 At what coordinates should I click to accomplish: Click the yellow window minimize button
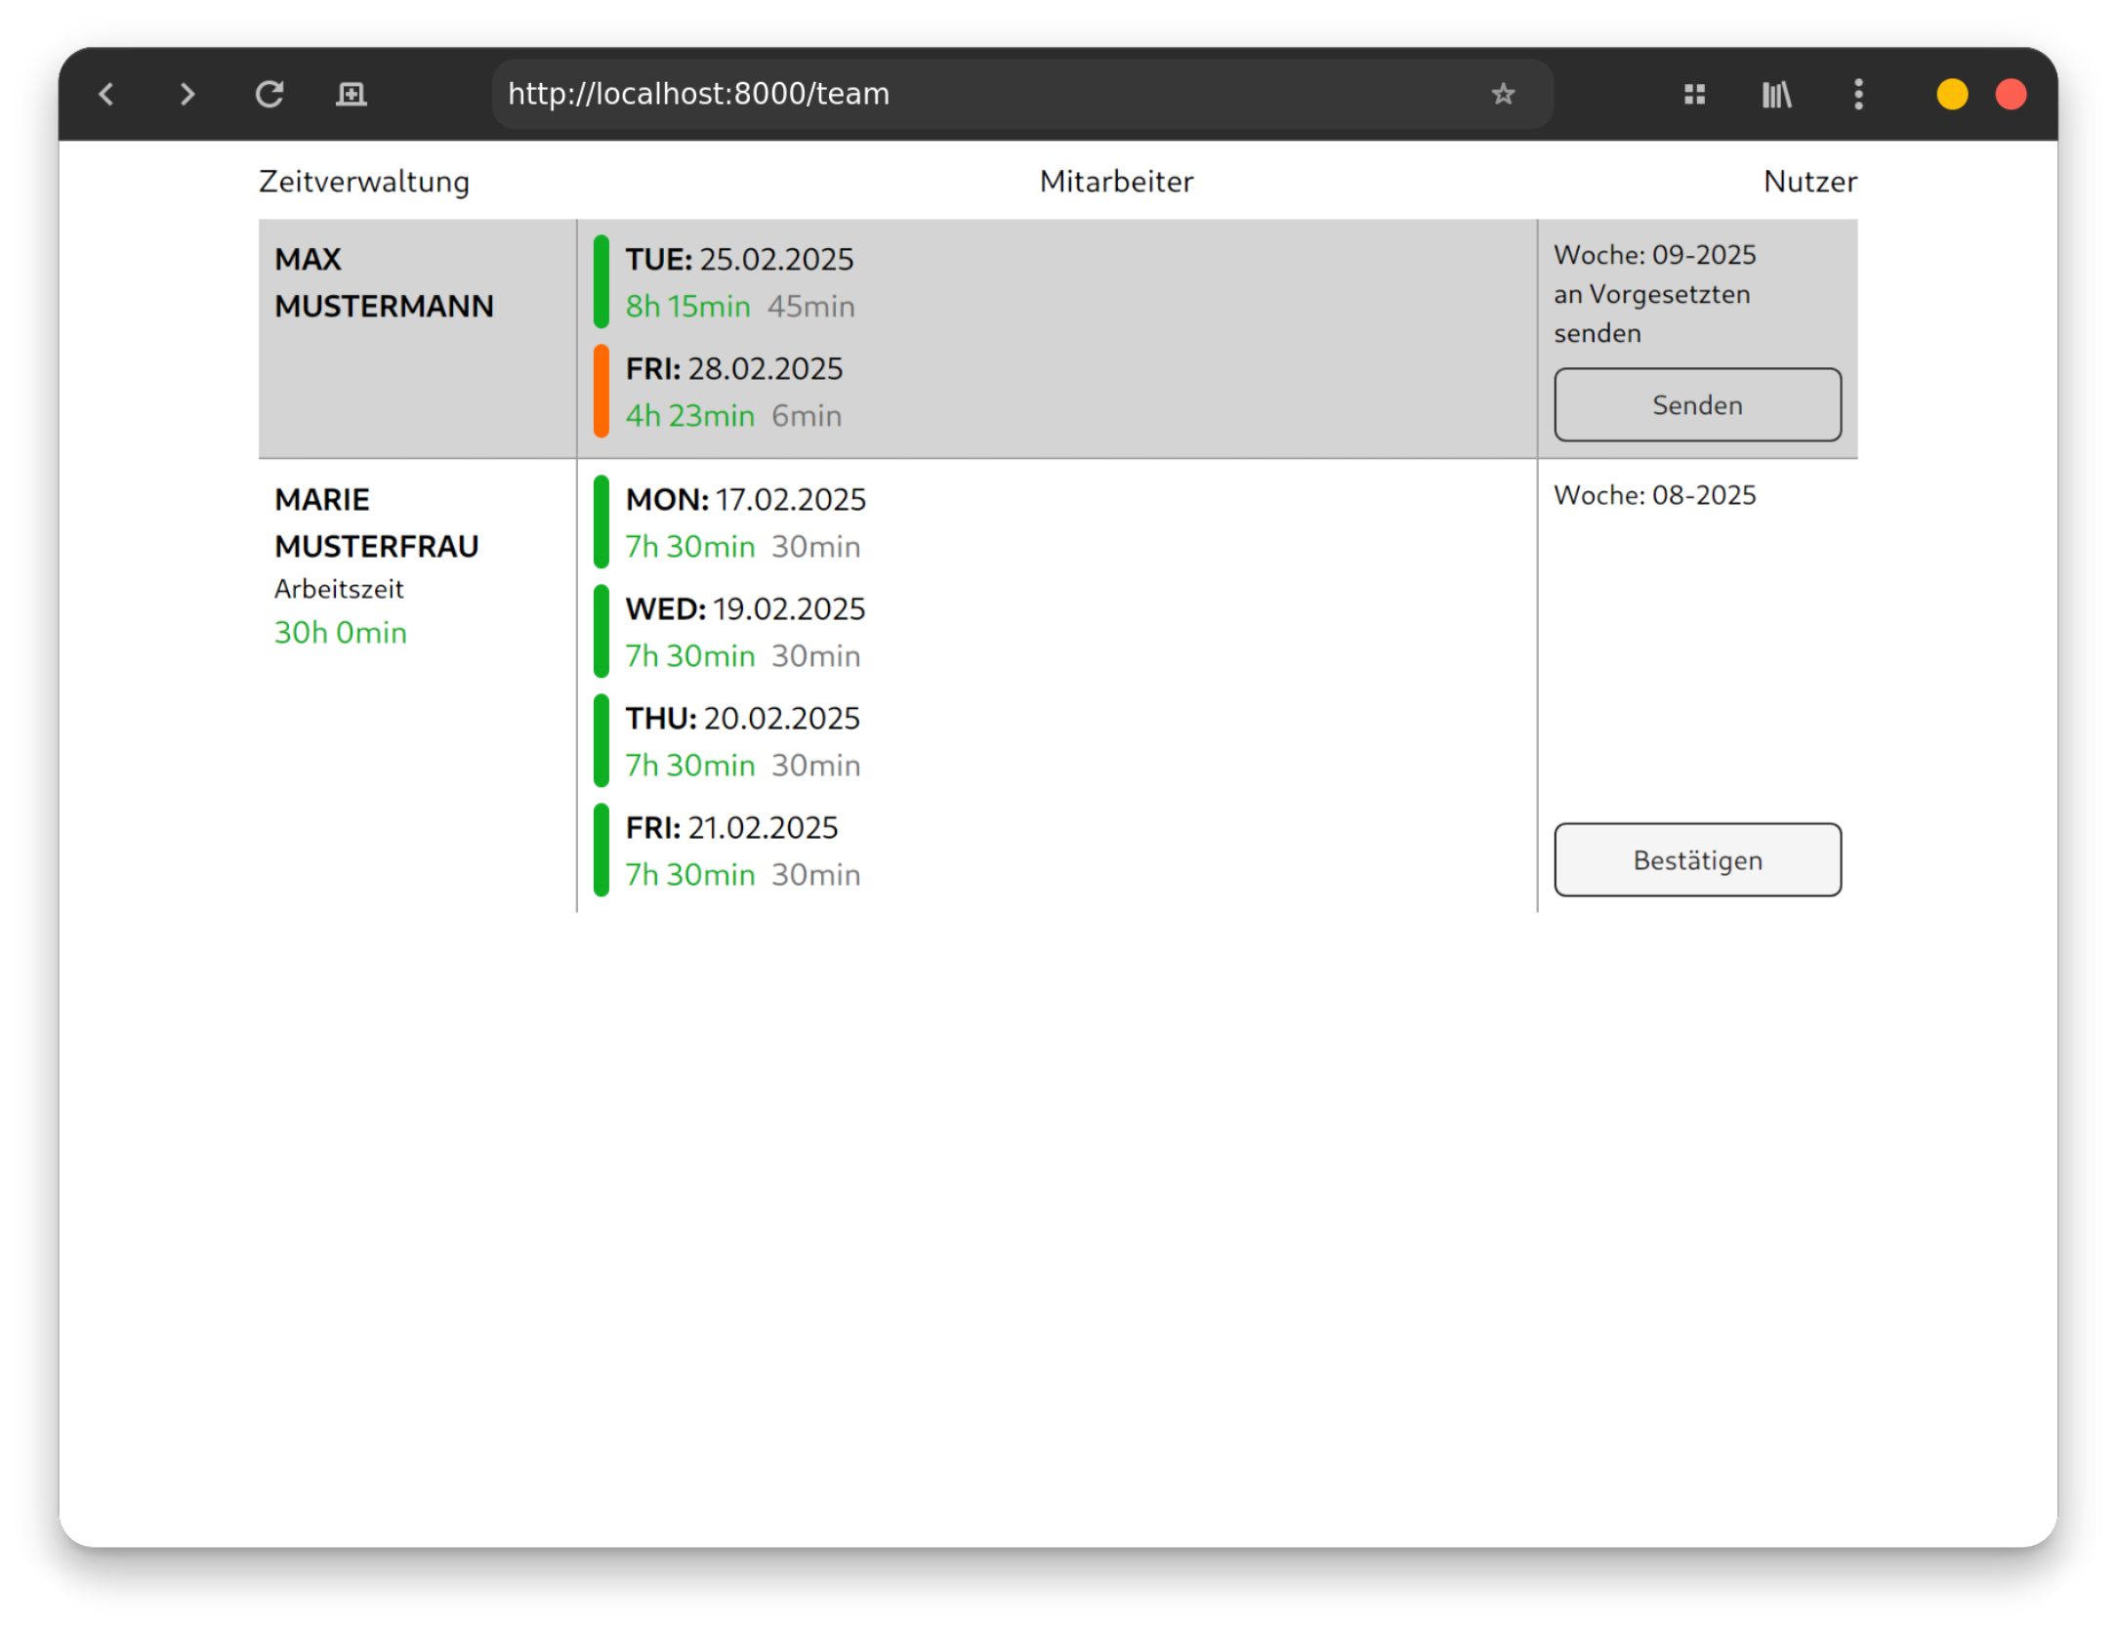(1951, 95)
